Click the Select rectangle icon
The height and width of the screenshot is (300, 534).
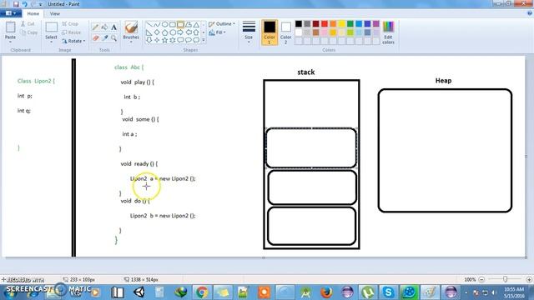(x=52, y=27)
